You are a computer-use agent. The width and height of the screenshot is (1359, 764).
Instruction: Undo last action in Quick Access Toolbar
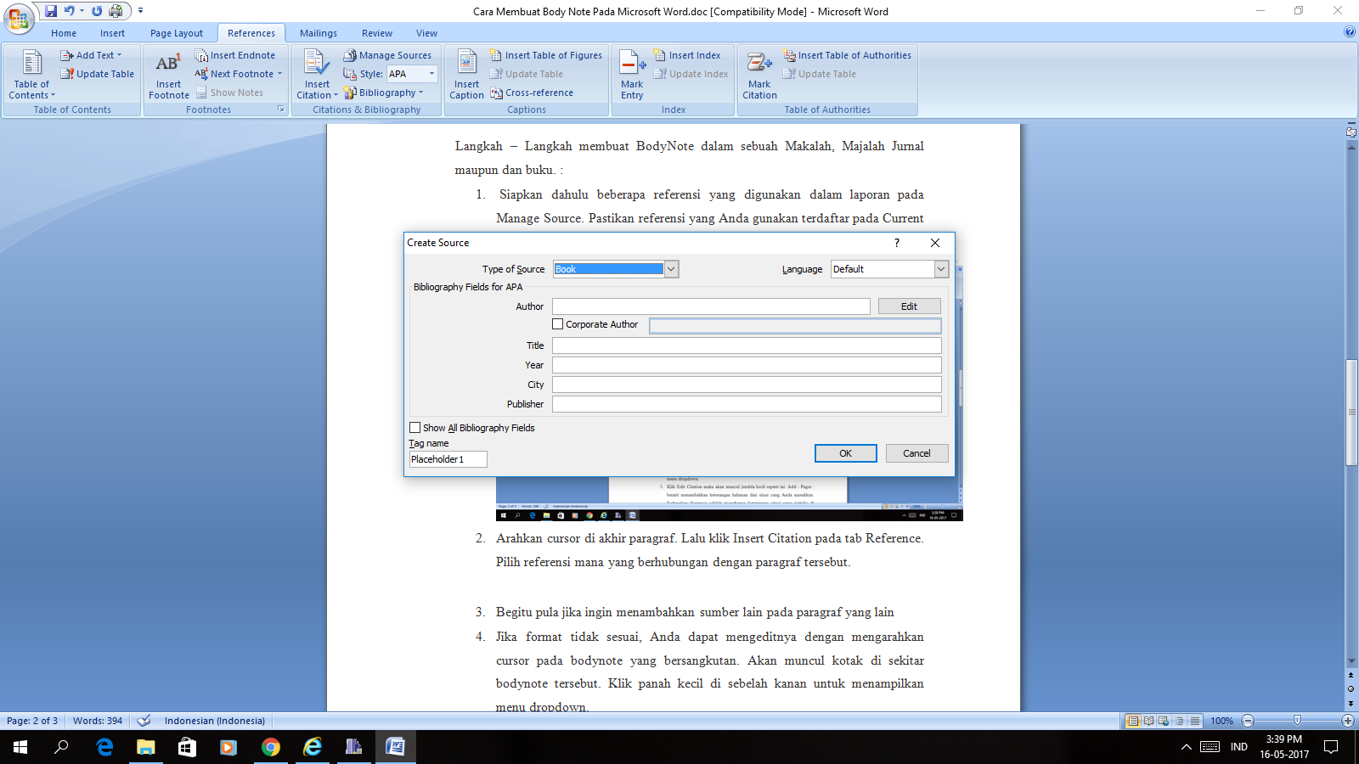click(70, 11)
